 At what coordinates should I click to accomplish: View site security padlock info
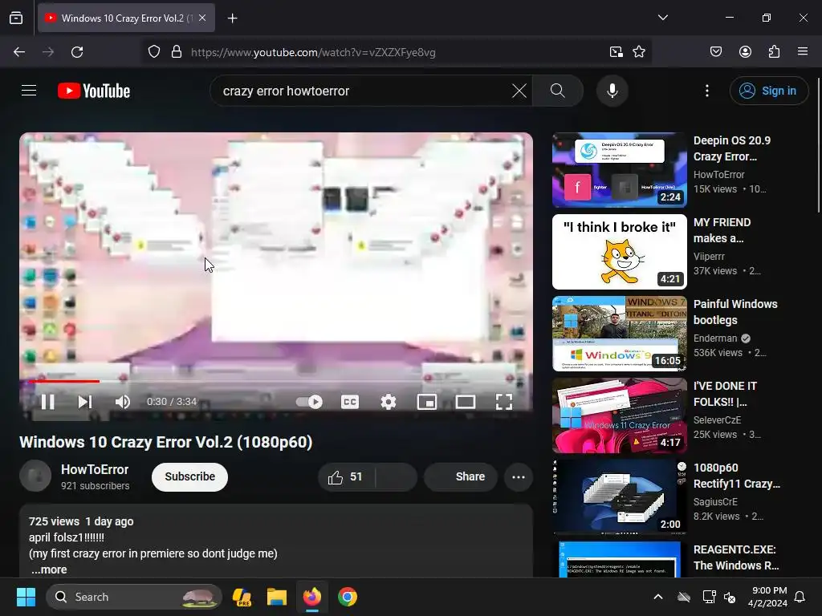pyautogui.click(x=177, y=52)
